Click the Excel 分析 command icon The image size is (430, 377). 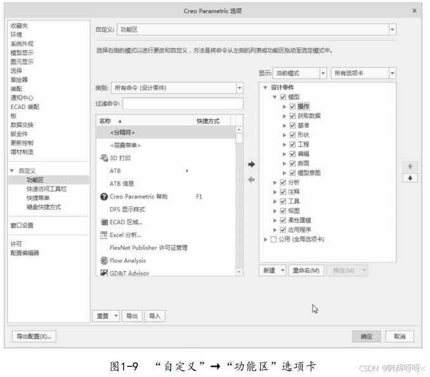(104, 235)
